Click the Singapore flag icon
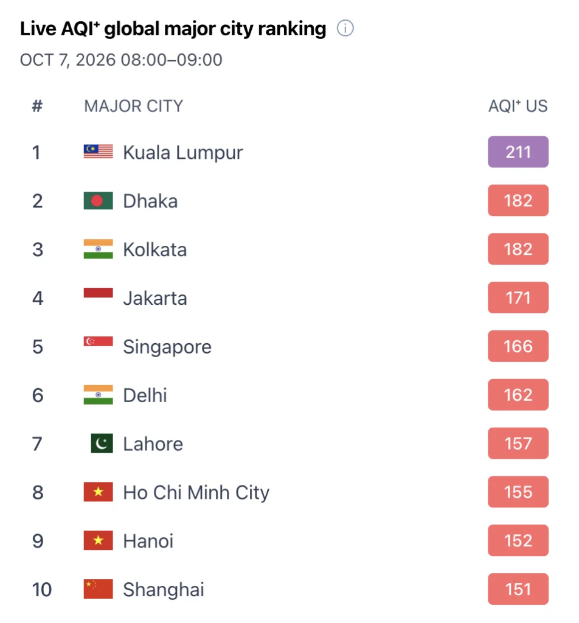The image size is (579, 623). (98, 341)
